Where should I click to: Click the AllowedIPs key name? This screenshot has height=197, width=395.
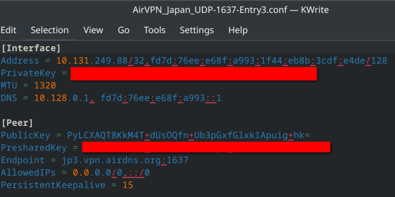[28, 173]
